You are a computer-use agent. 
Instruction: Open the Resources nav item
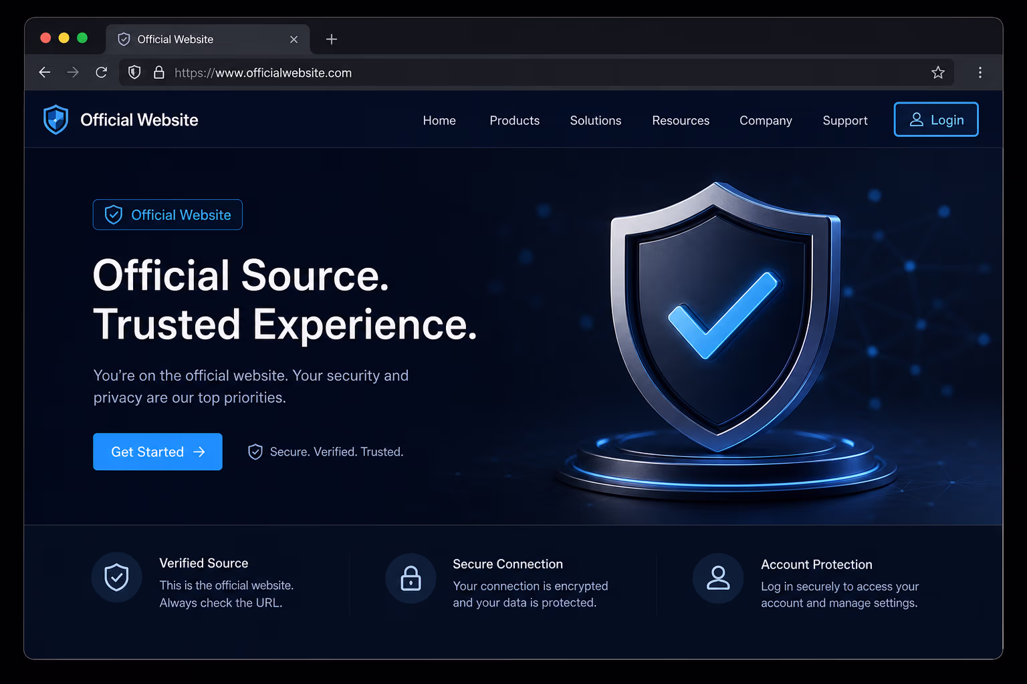[x=681, y=121]
